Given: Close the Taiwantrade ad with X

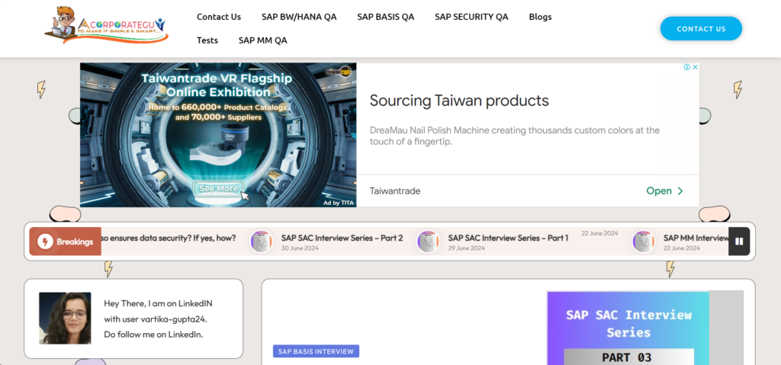Looking at the screenshot, I should [696, 67].
